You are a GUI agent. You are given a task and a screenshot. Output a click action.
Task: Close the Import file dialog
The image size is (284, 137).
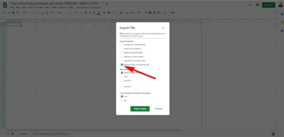(163, 28)
